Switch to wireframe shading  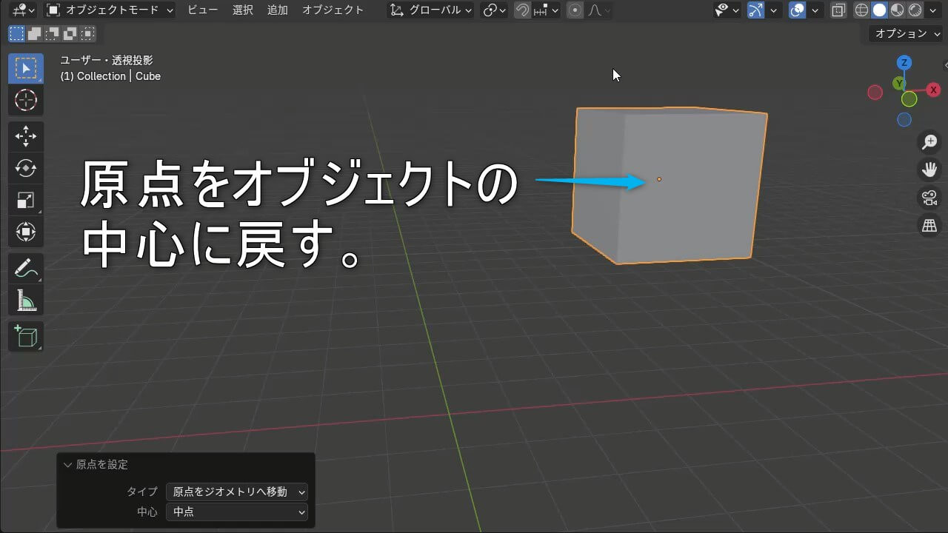click(861, 10)
